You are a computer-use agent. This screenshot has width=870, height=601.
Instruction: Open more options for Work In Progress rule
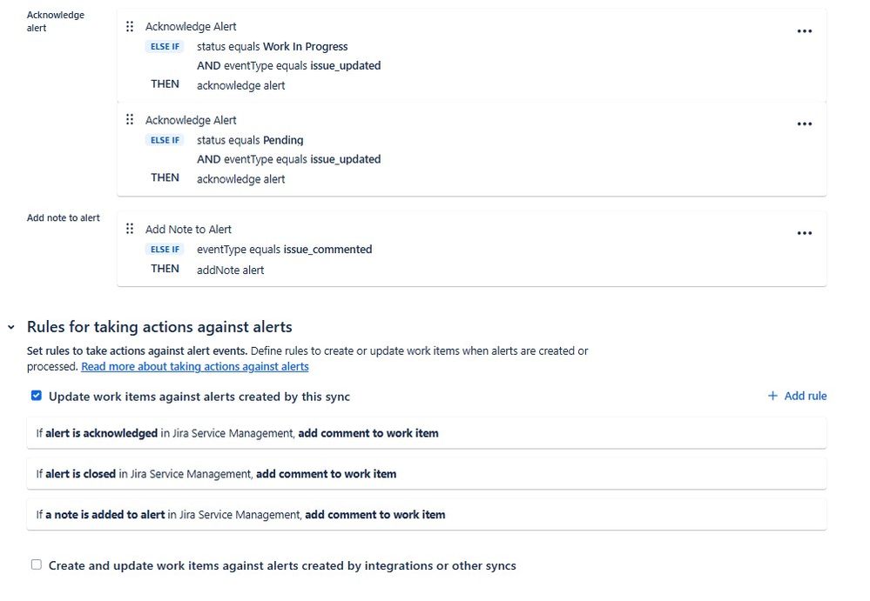tap(804, 31)
